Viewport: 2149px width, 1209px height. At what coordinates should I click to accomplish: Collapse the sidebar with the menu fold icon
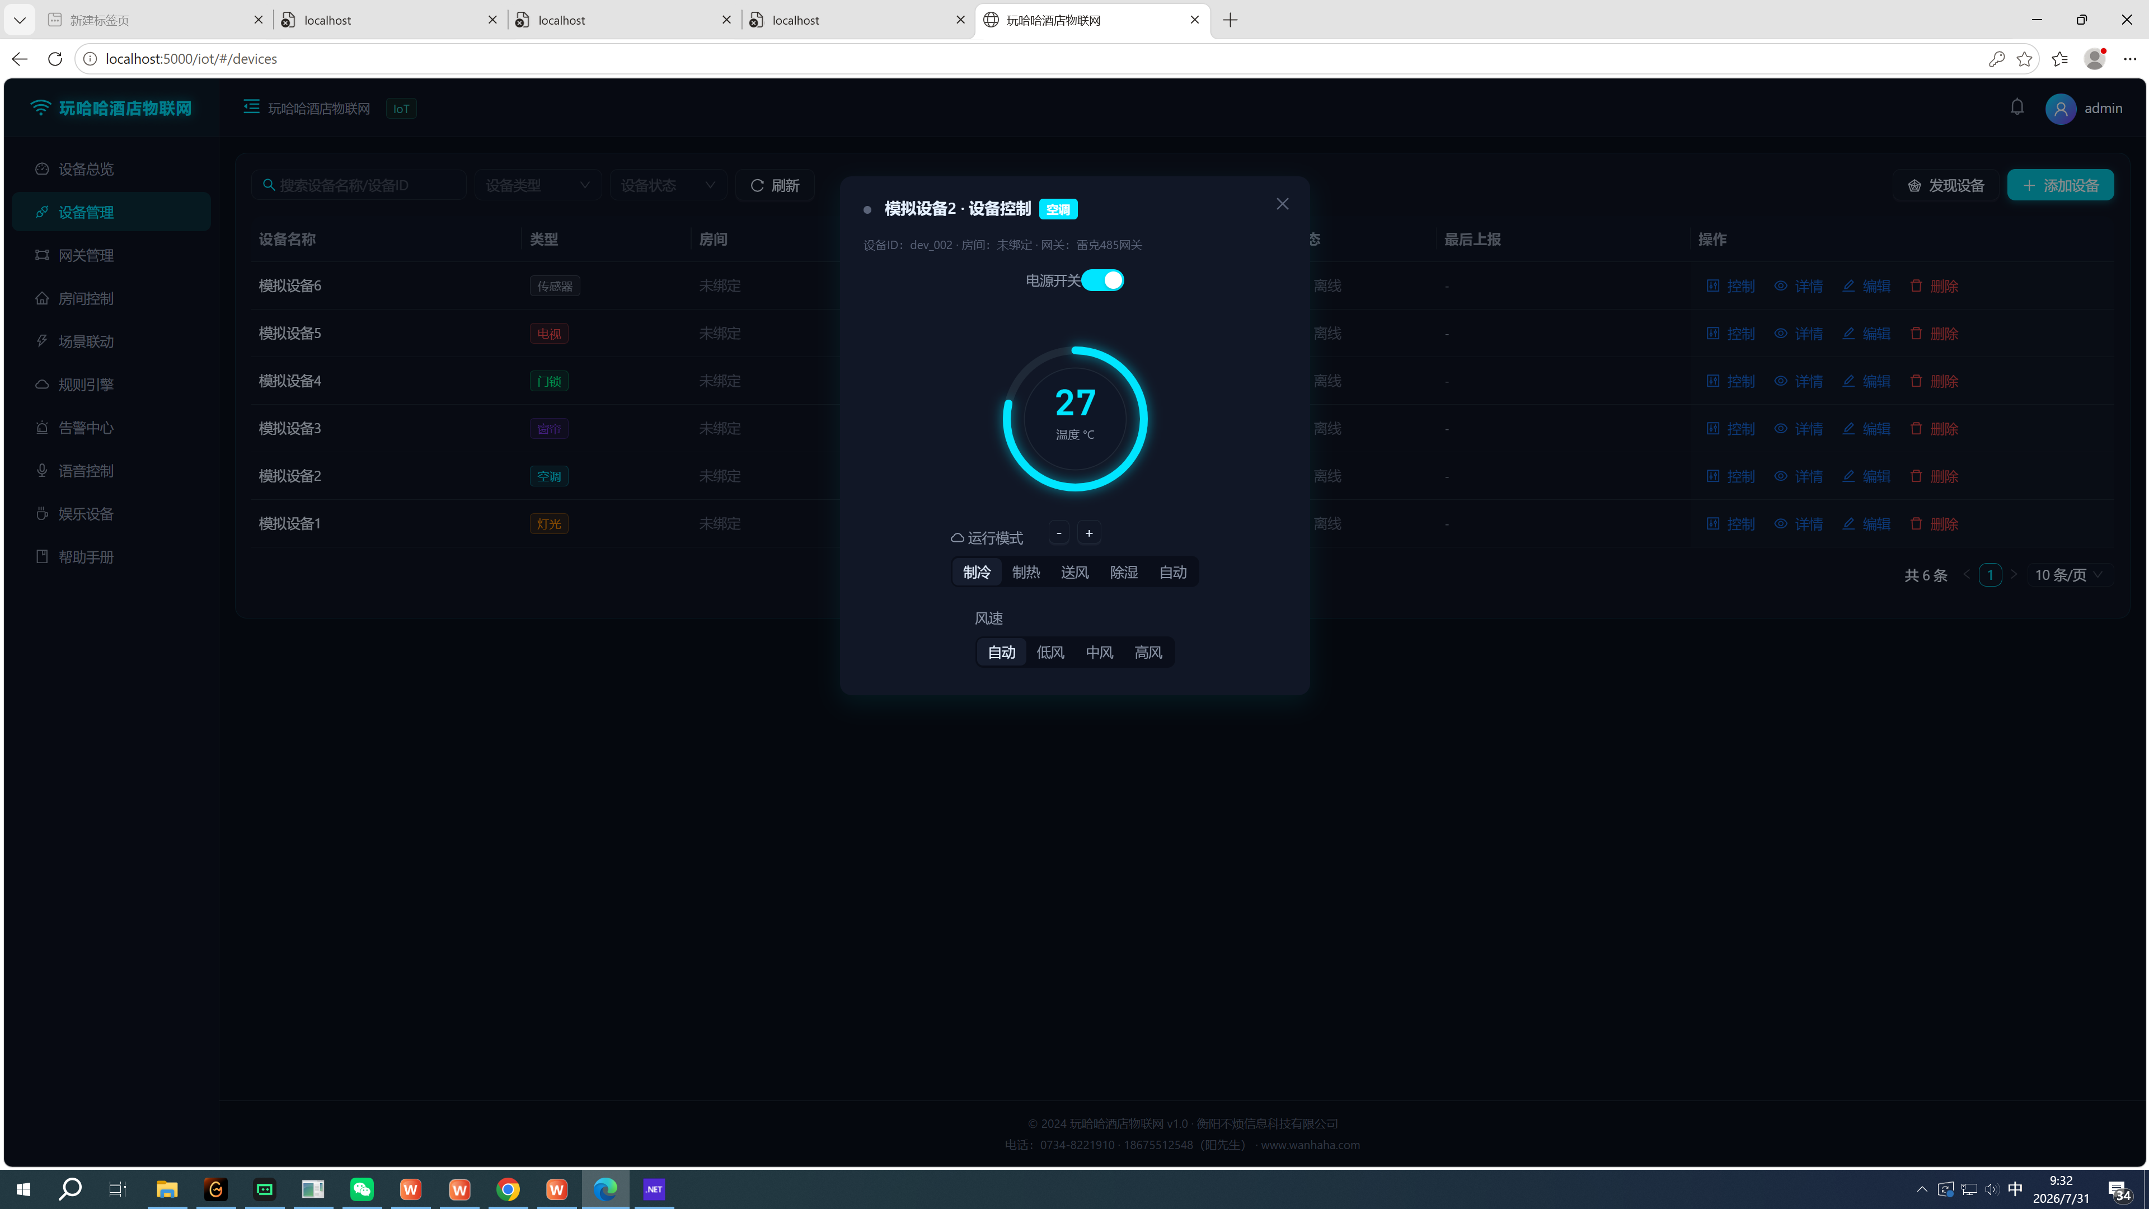pyautogui.click(x=251, y=107)
